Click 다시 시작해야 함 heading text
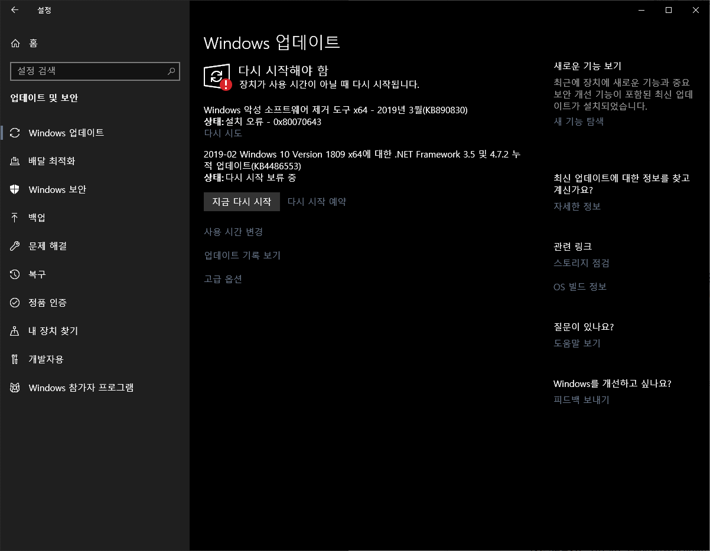 click(283, 71)
